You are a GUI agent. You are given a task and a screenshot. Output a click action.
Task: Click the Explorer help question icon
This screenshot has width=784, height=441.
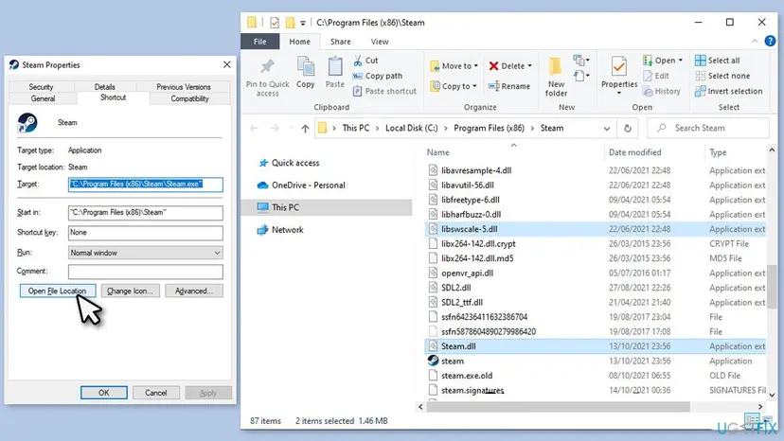click(x=770, y=42)
